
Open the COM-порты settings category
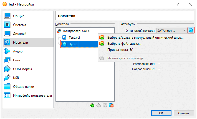click(28, 69)
